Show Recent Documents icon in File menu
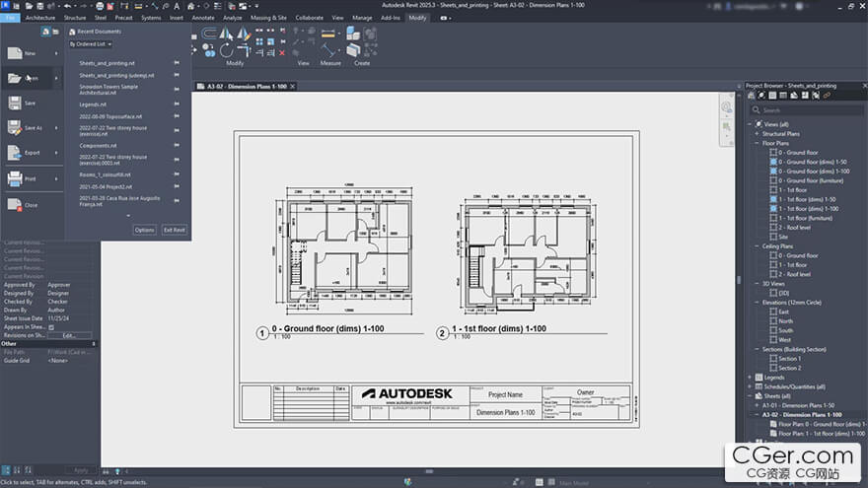Screen dimensions: 868x488 pyautogui.click(x=46, y=33)
